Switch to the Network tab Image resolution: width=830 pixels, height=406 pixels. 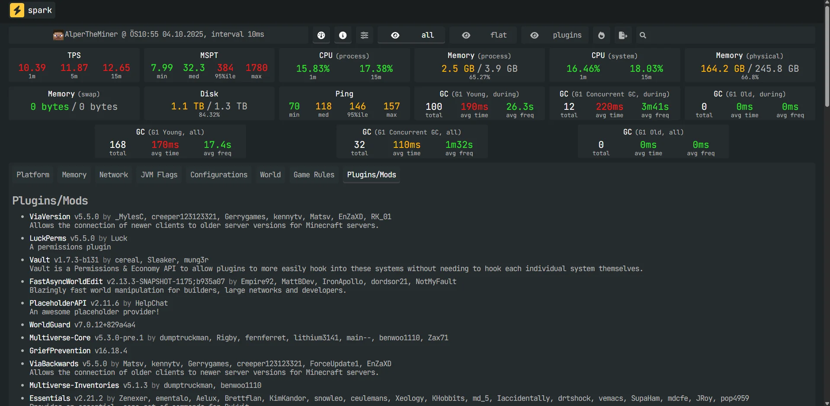click(x=114, y=175)
